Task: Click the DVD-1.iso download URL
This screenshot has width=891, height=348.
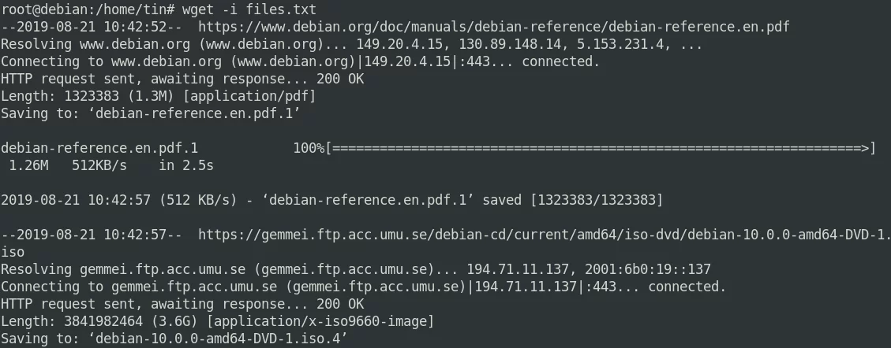Action: (545, 235)
